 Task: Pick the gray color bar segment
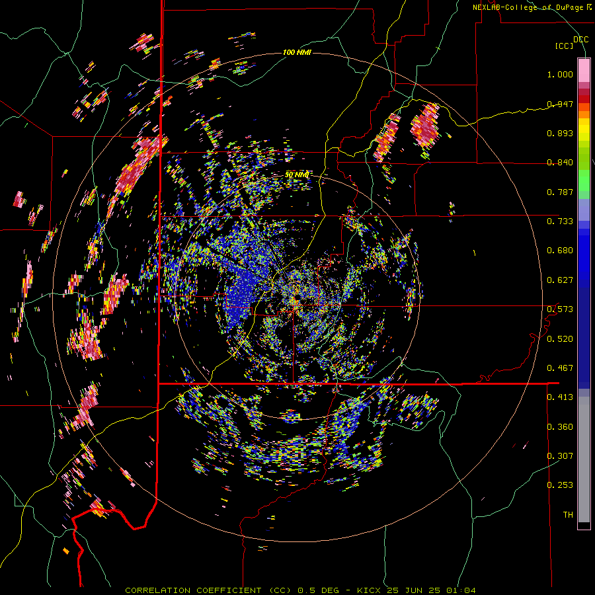click(584, 459)
